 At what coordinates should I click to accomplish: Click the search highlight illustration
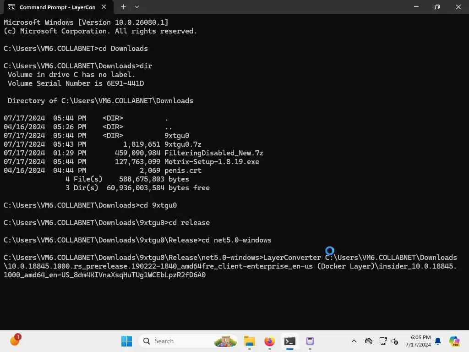tap(225, 341)
